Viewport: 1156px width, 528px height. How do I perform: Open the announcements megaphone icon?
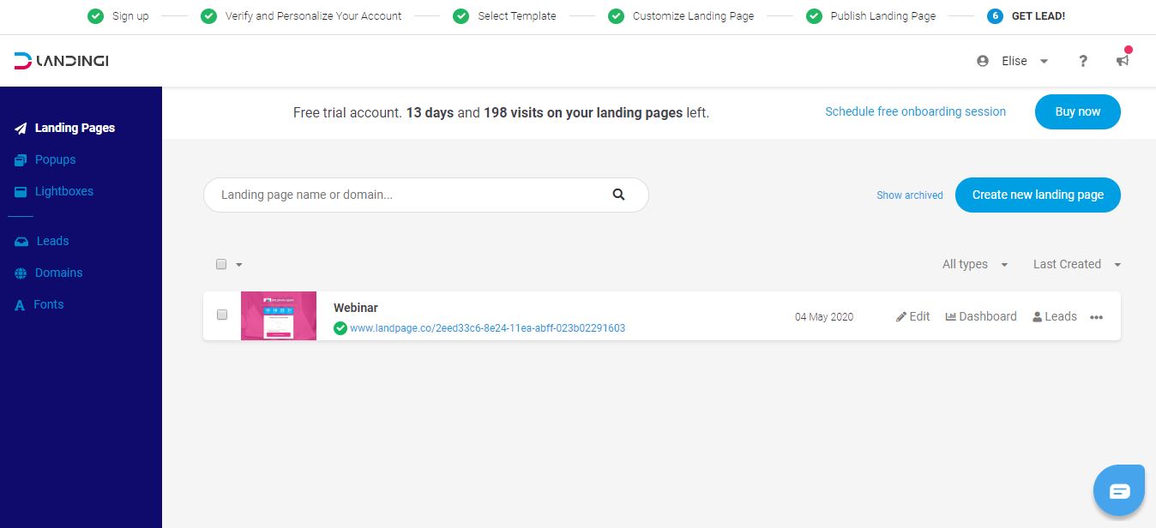click(x=1122, y=61)
